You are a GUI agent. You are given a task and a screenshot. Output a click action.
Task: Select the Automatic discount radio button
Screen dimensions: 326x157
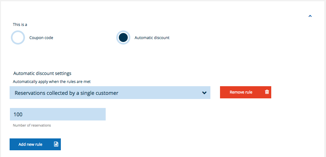pos(123,37)
